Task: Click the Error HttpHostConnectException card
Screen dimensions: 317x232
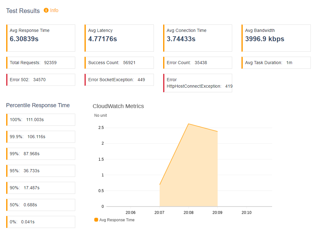Action: click(198, 83)
